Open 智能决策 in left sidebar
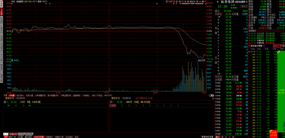Image resolution: width=285 pixels, height=138 pixels. tap(2, 78)
